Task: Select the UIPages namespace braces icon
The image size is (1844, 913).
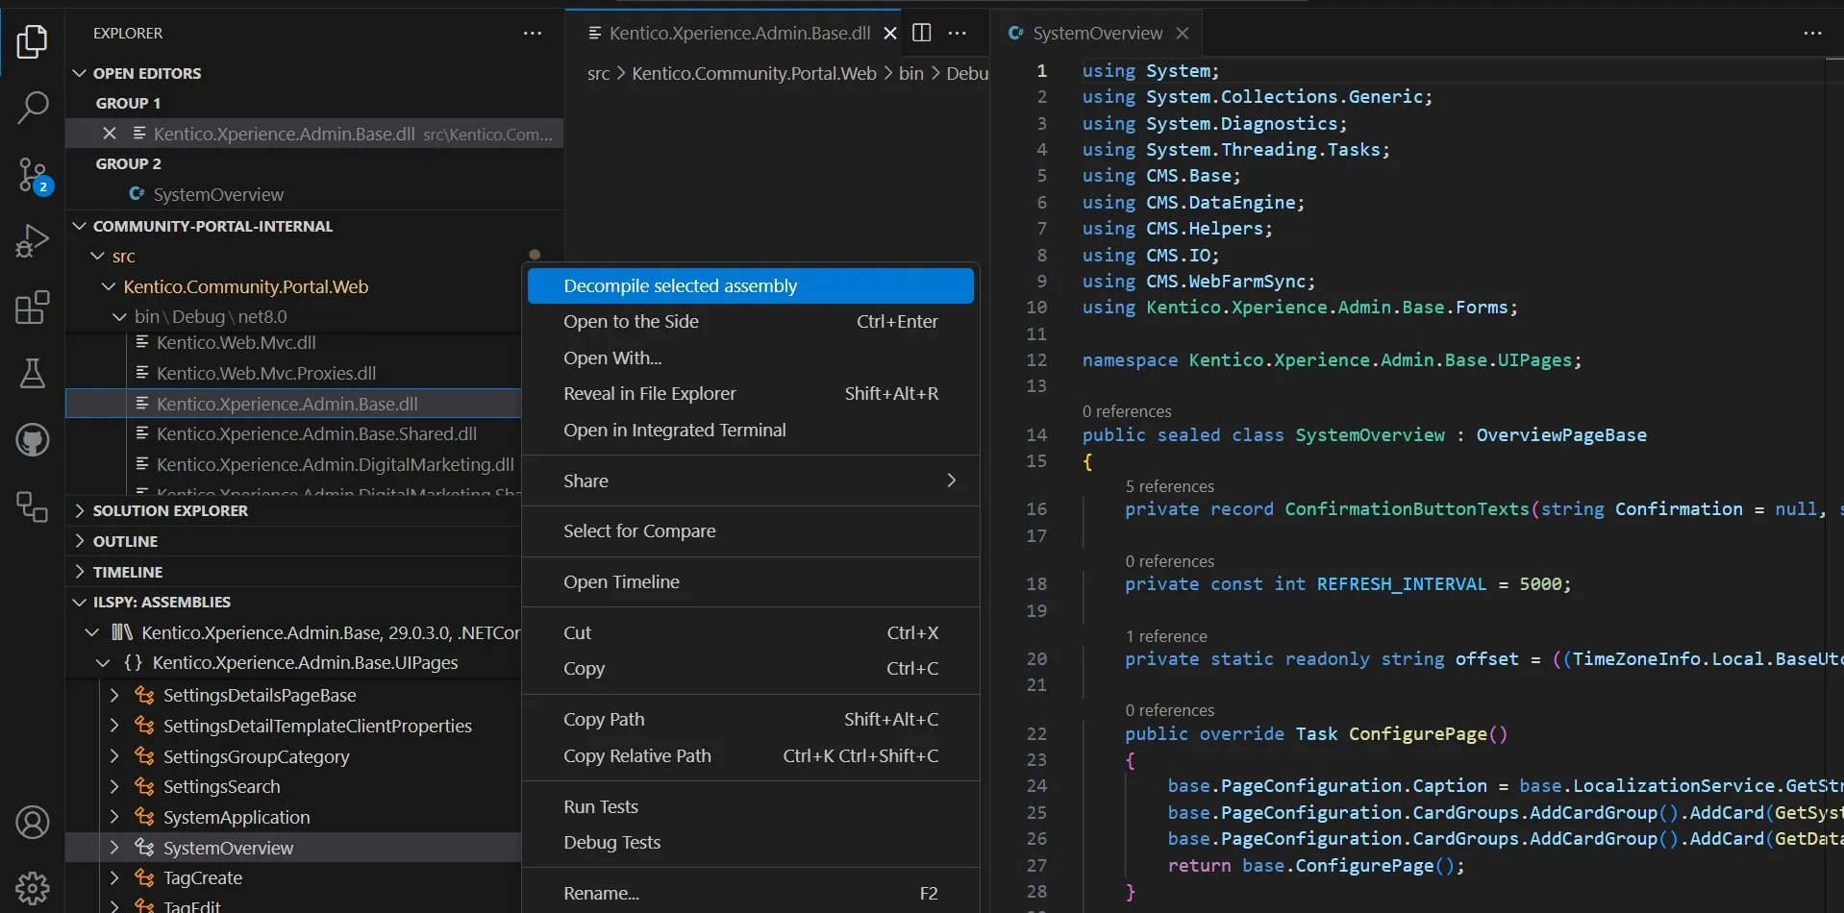Action: coord(133,663)
